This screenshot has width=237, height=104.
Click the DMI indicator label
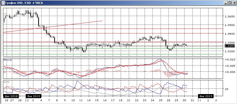pos(5,82)
